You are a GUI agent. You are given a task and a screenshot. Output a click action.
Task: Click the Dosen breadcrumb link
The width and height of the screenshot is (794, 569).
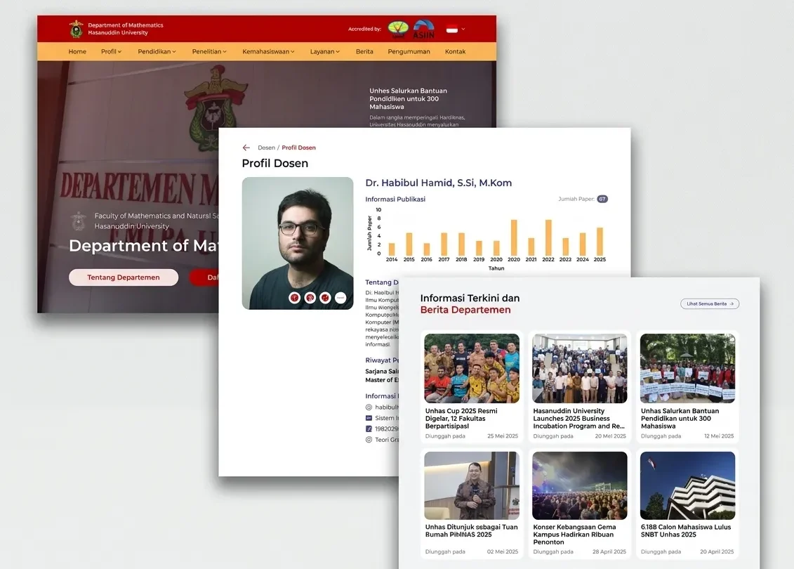[x=266, y=148]
